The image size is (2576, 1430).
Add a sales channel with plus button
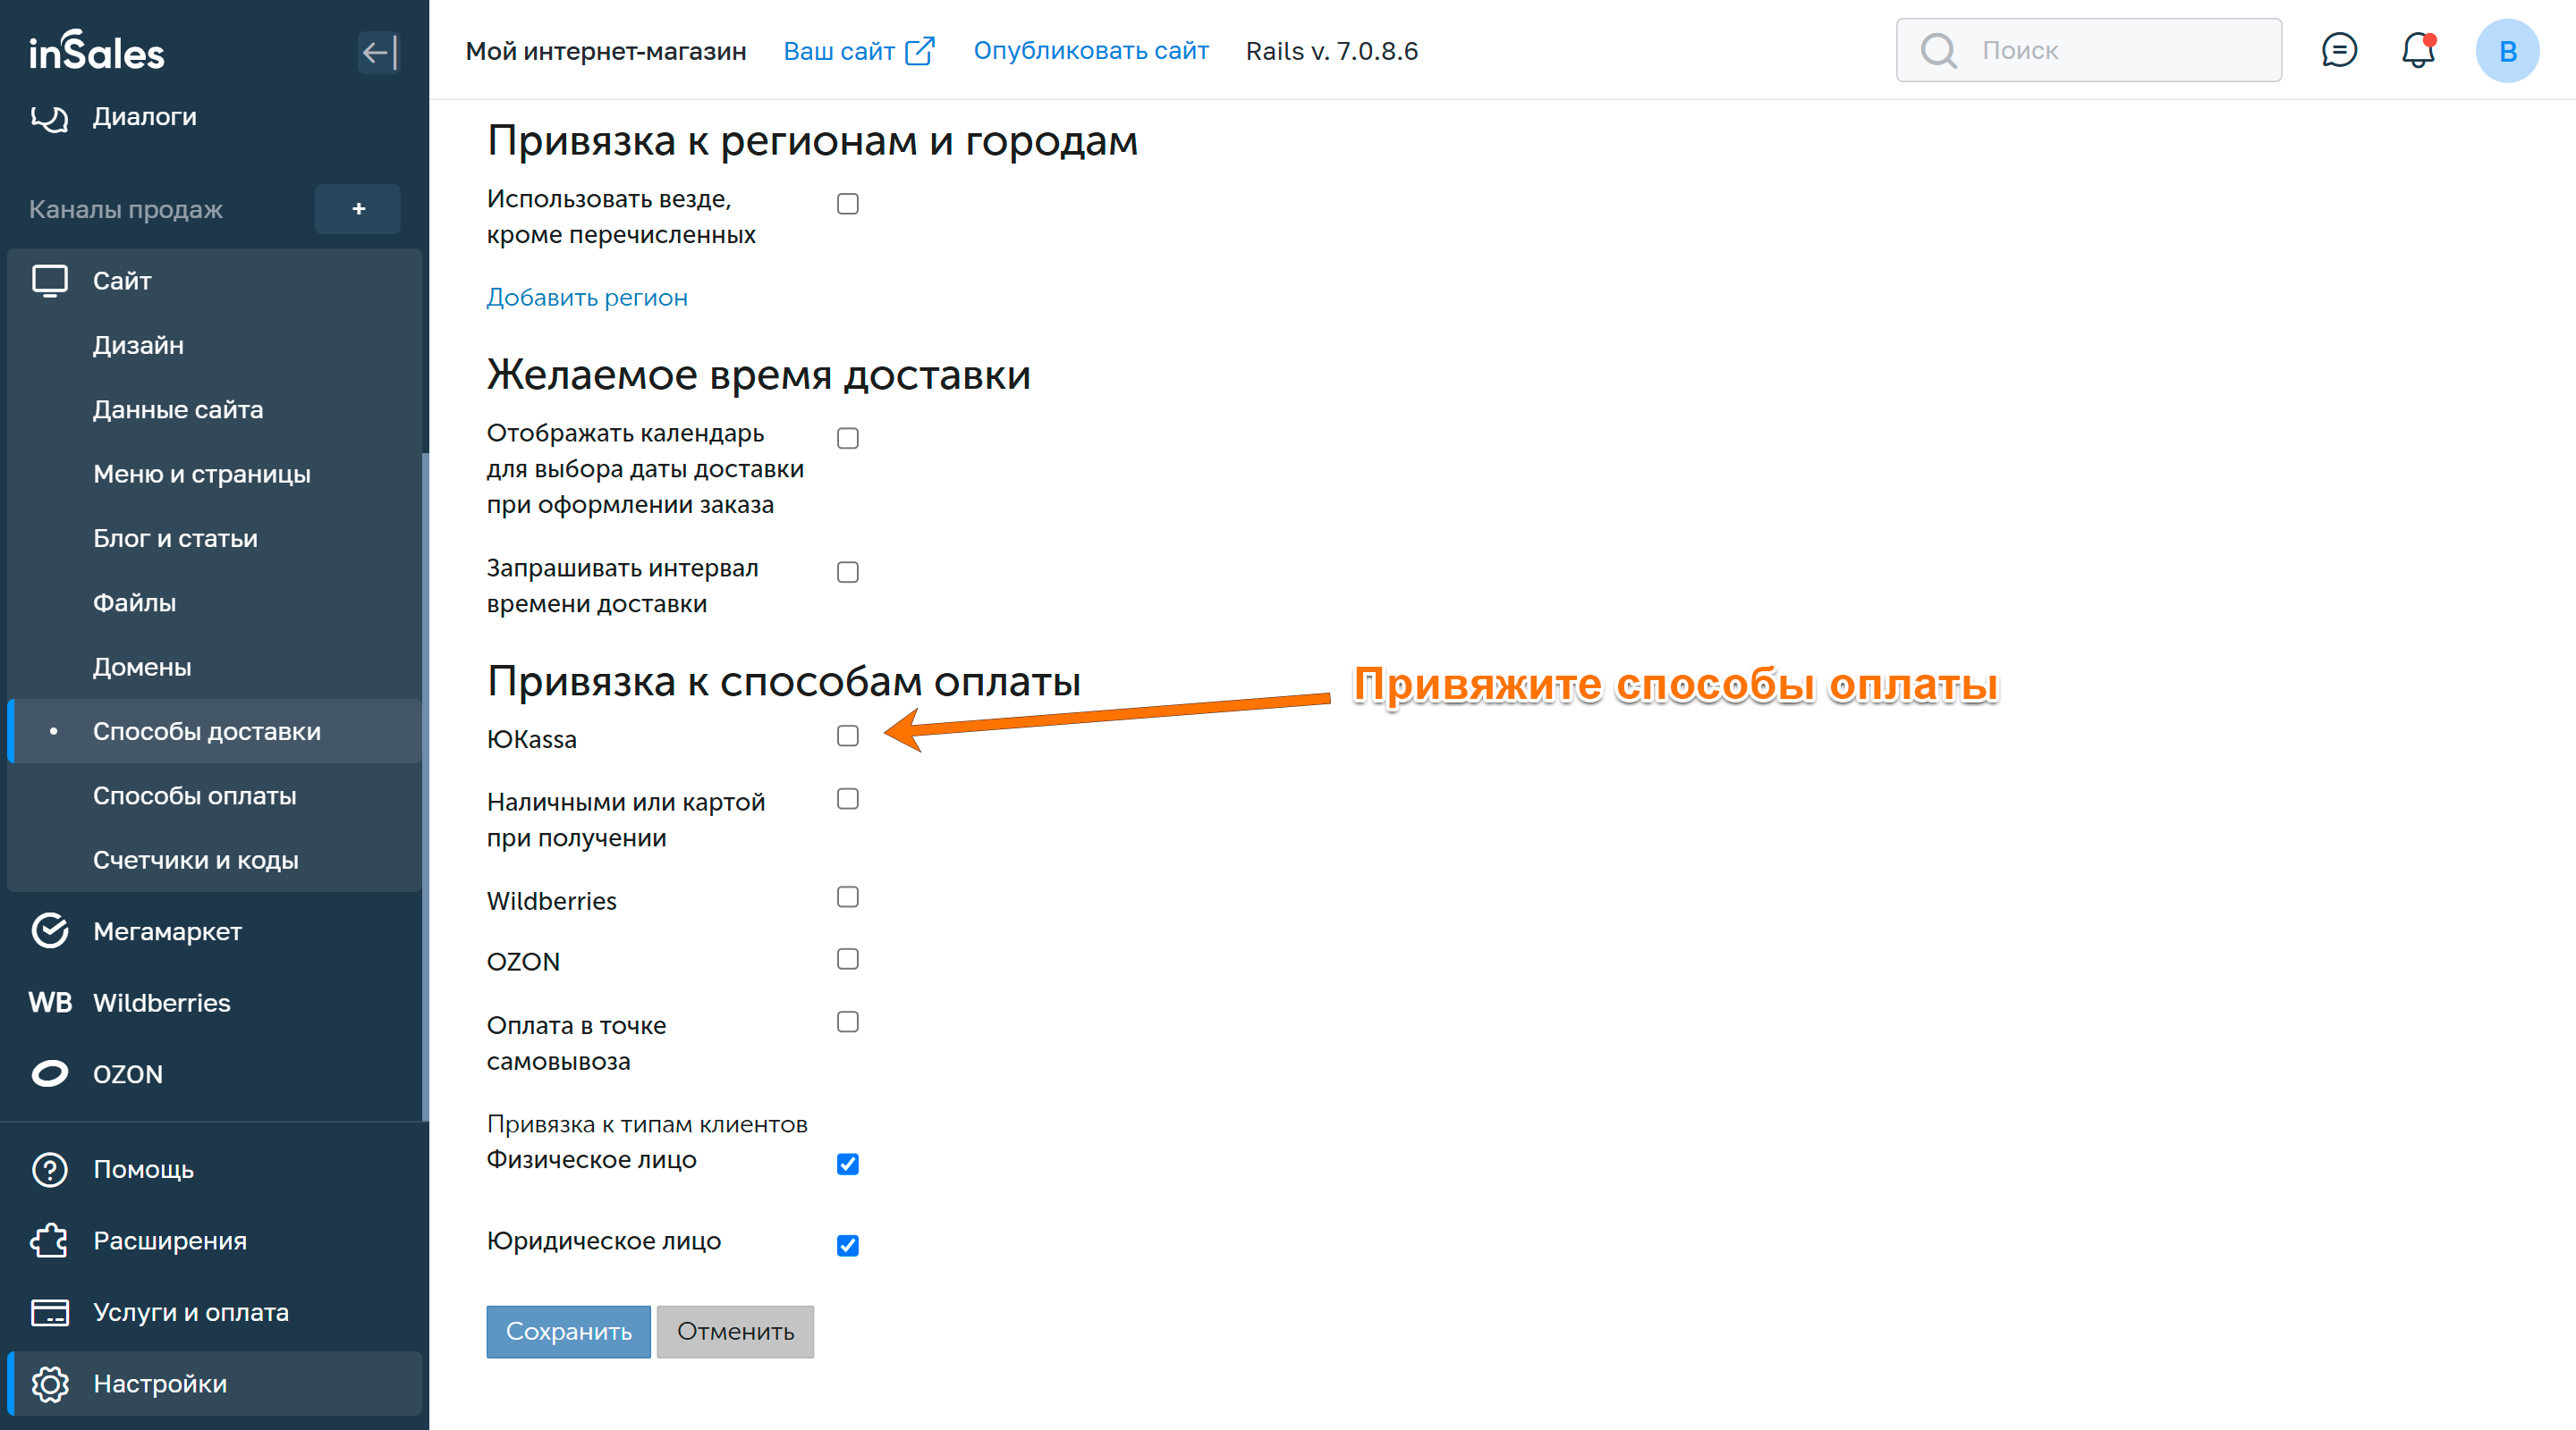tap(358, 209)
